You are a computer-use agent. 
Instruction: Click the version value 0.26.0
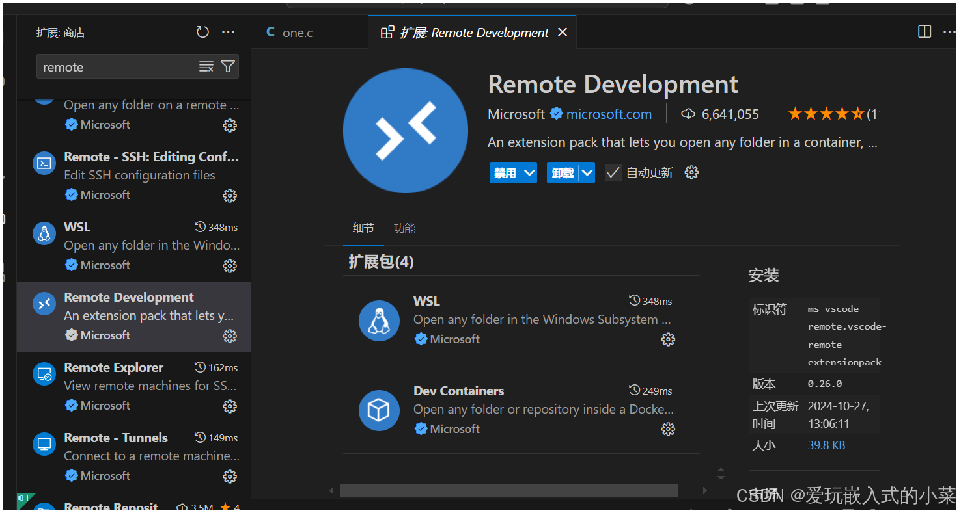825,384
